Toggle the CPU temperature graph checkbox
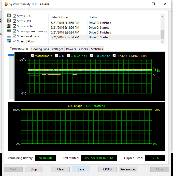Image resolution: width=173 pixels, height=176 pixels. [x=56, y=56]
